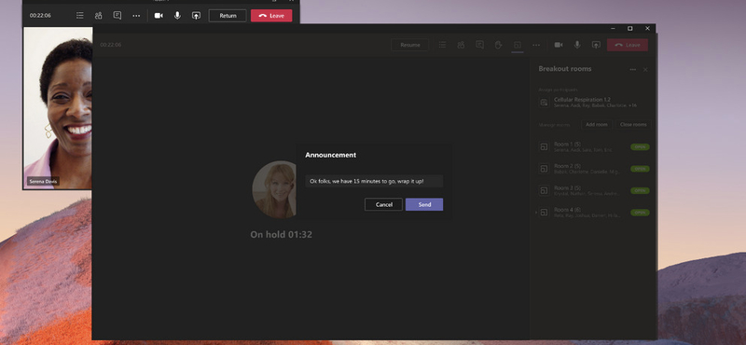Toggle the Breakout rooms toolbar icon

click(518, 45)
